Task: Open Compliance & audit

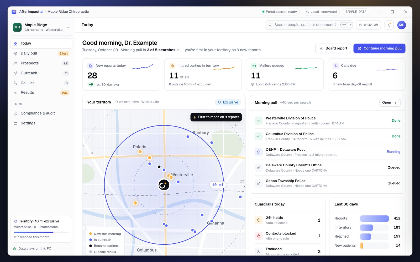Action: tap(41, 113)
